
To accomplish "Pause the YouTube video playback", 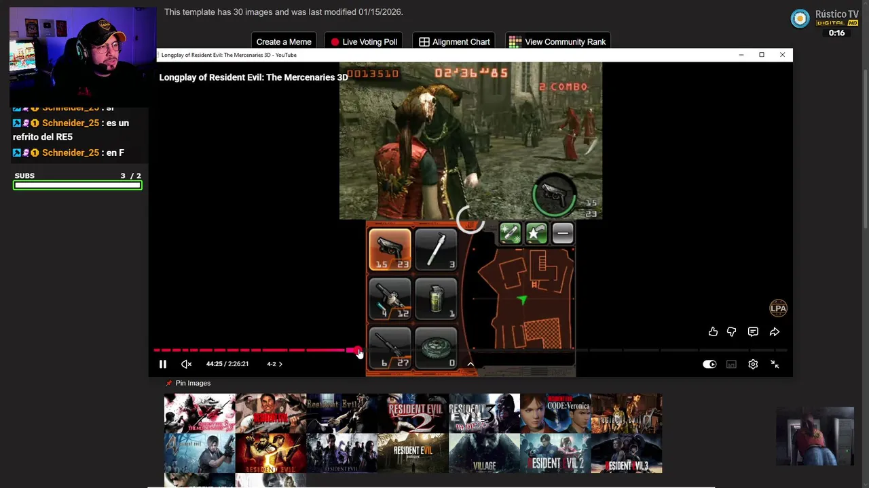I will point(163,364).
